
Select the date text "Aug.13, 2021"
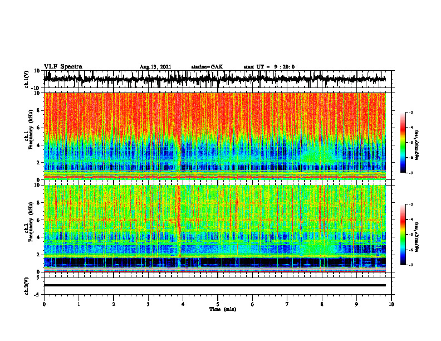(x=155, y=67)
